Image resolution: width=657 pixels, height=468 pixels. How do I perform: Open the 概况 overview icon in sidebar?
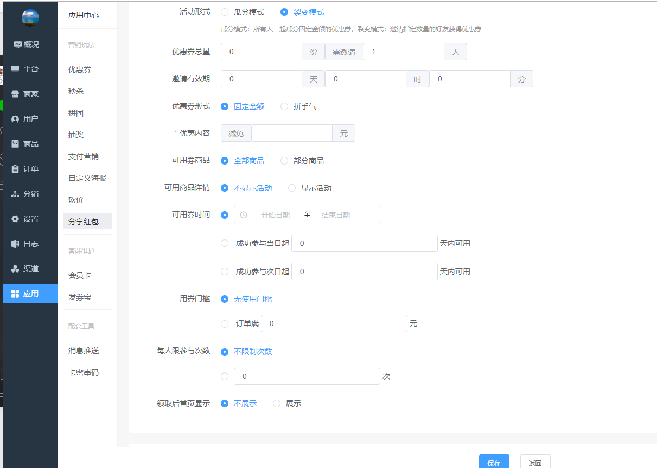click(x=17, y=45)
